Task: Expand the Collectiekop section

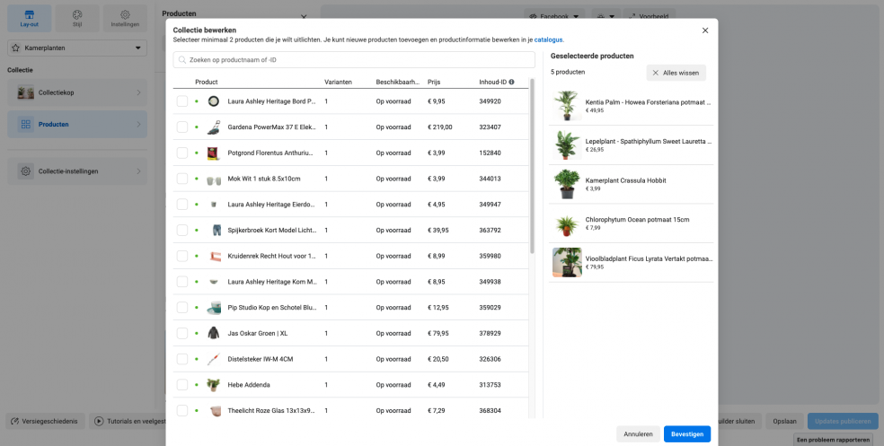Action: (77, 92)
